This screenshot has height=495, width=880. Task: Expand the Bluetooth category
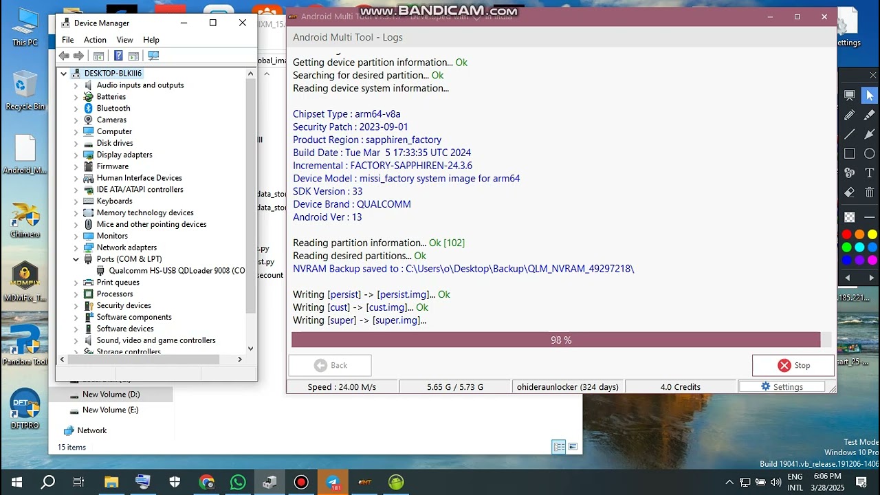click(x=76, y=109)
